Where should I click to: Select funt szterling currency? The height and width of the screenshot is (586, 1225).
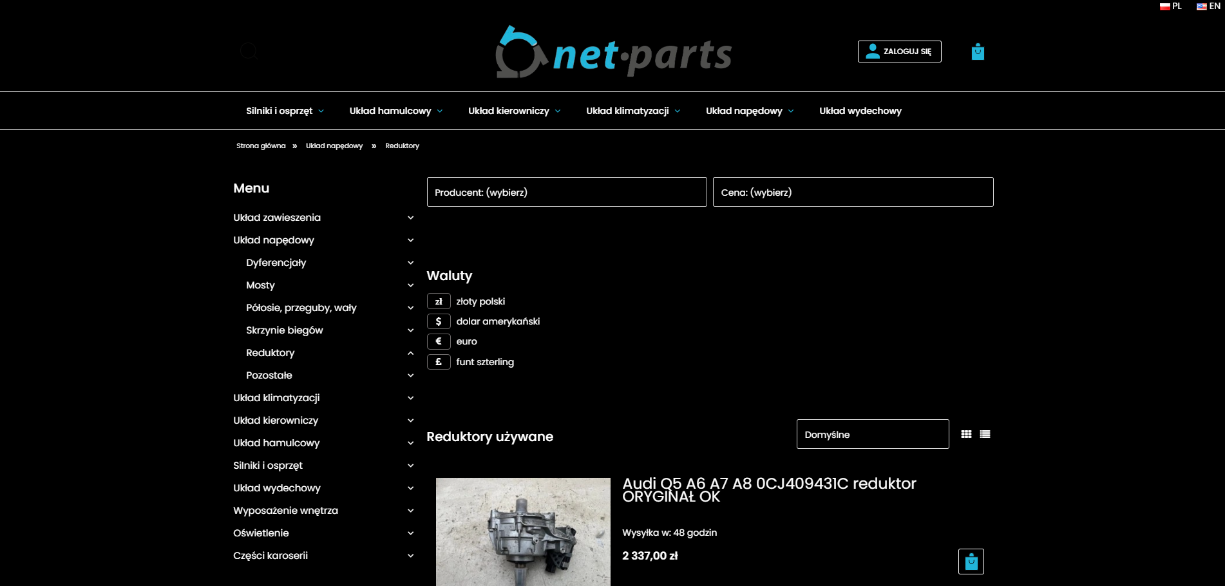(x=439, y=362)
